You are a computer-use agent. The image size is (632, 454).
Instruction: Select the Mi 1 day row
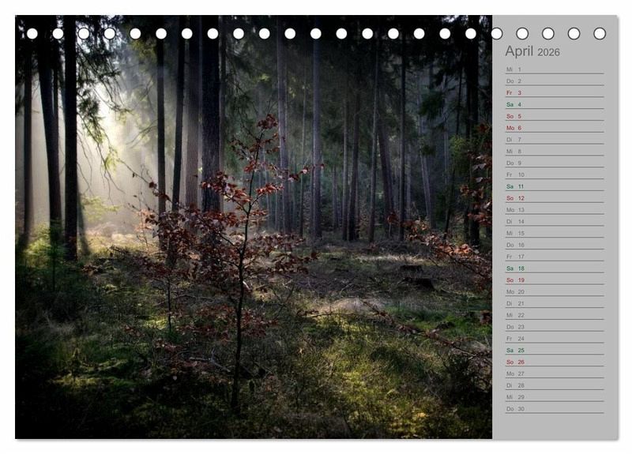click(554, 69)
